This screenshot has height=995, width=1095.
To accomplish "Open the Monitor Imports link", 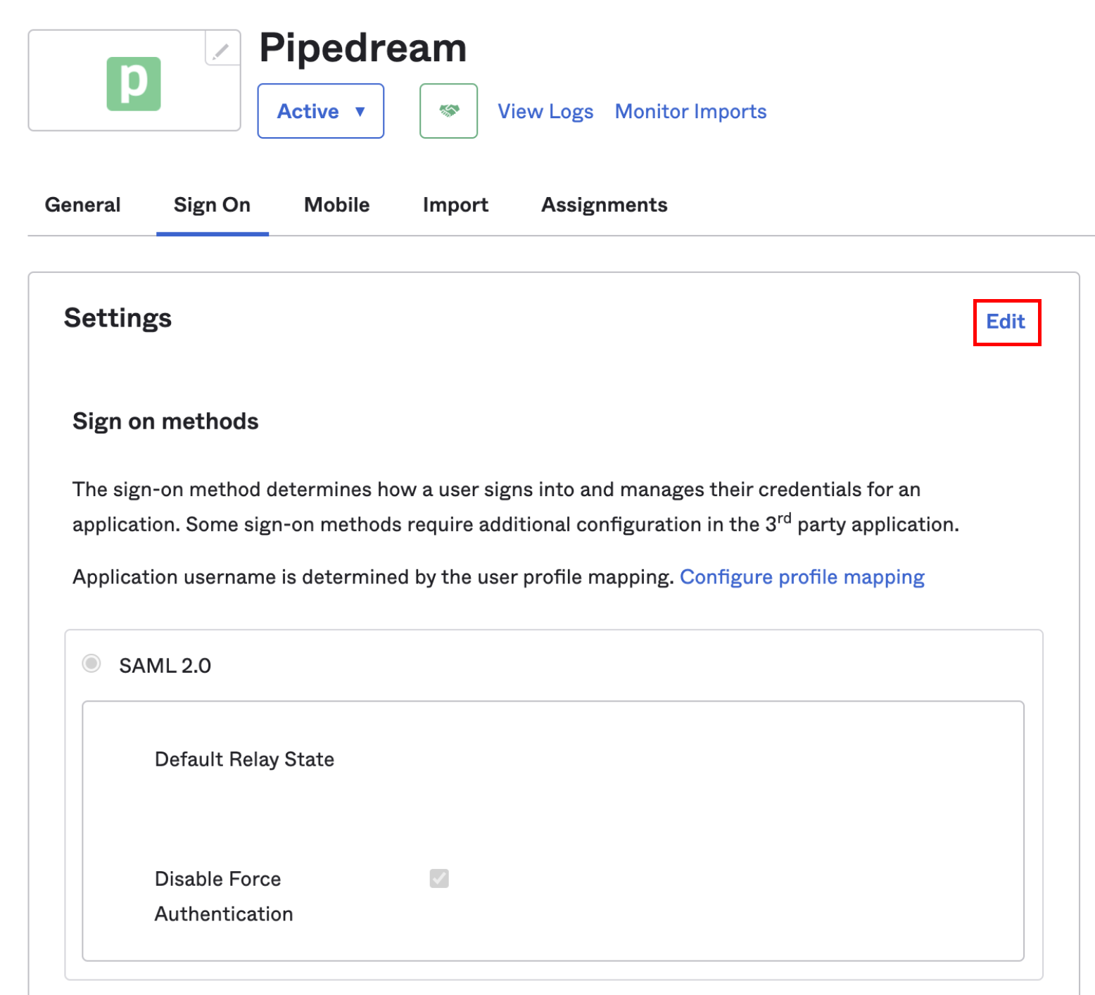I will pyautogui.click(x=690, y=111).
